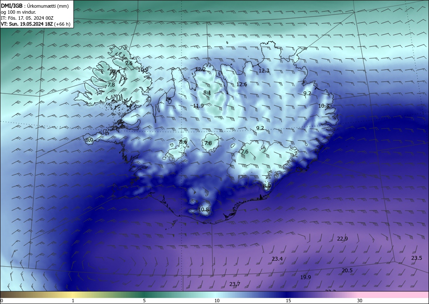This screenshot has height=304, width=429.
Task: Click the colour scale tick label 10
Action: click(x=217, y=301)
